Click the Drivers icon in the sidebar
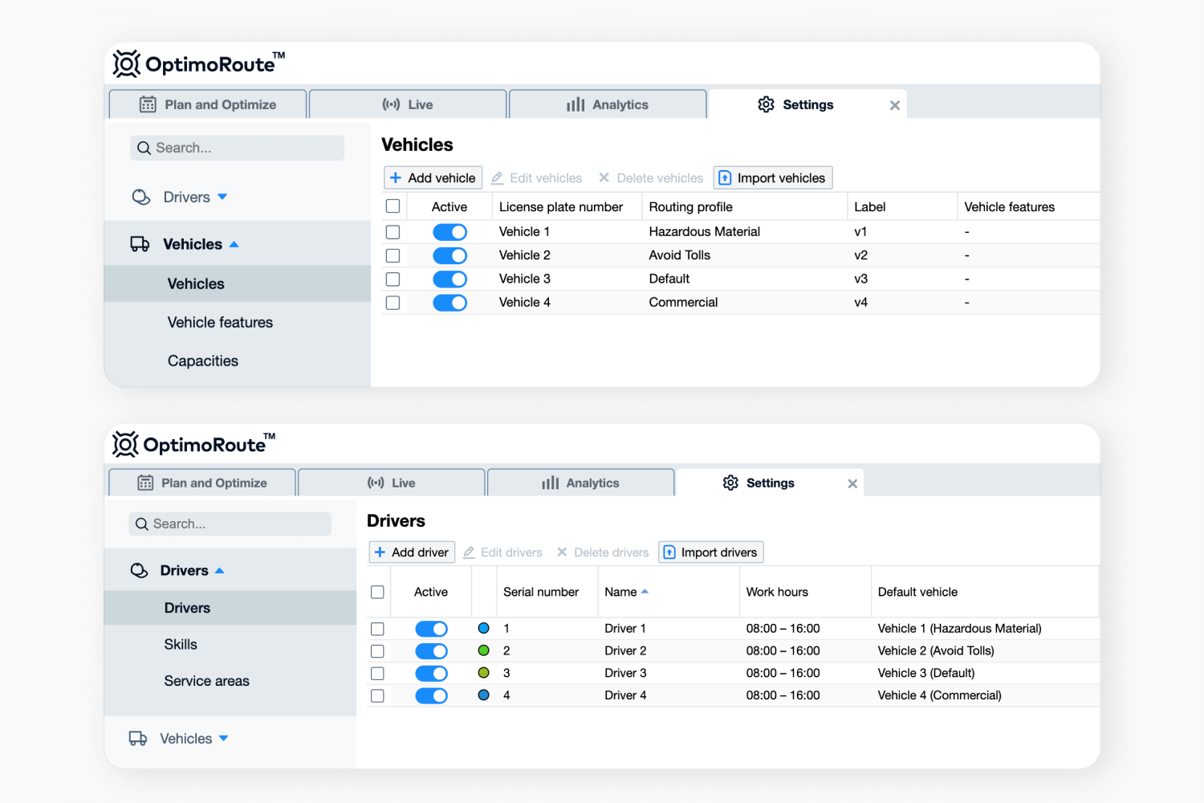Image resolution: width=1204 pixels, height=803 pixels. 140,197
